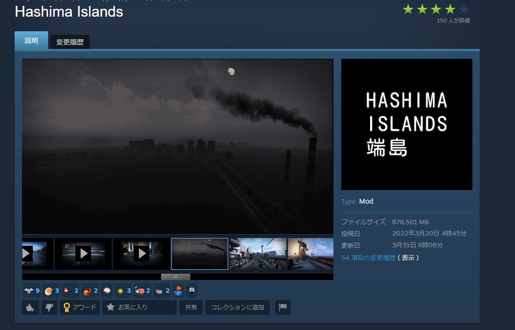The width and height of the screenshot is (515, 330).
Task: Click the pink snail brain award
Action: [x=142, y=291]
